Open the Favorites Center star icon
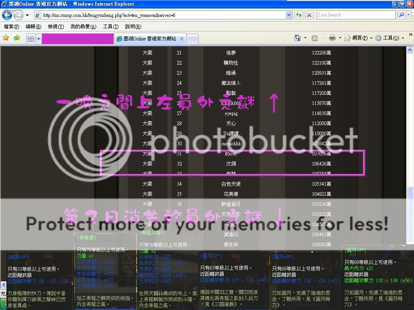Image resolution: width=414 pixels, height=310 pixels. [x=6, y=38]
